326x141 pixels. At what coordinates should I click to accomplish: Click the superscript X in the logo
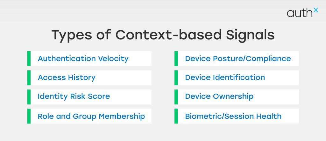tap(315, 10)
